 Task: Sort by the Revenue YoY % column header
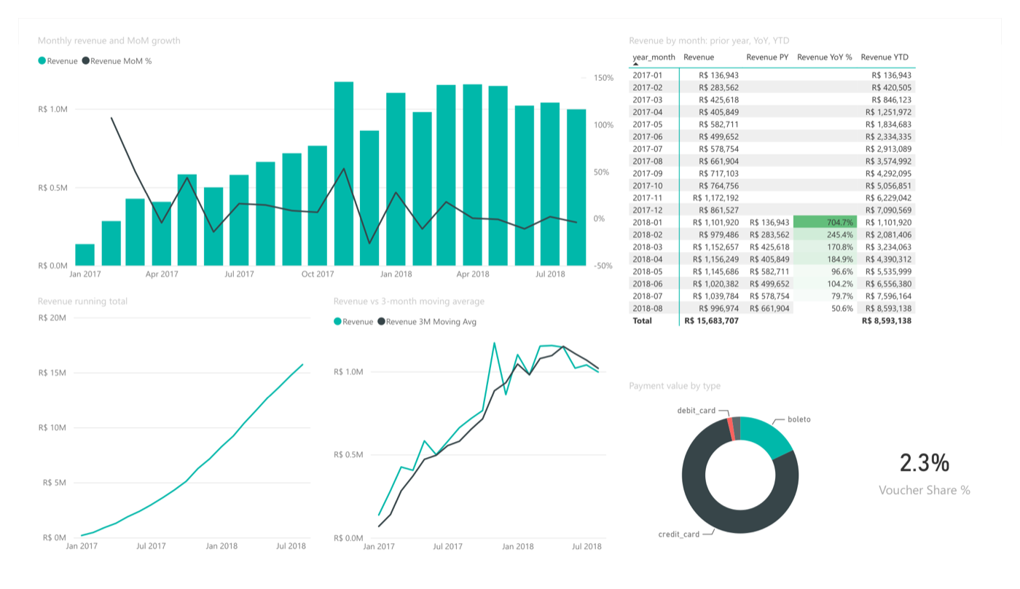[x=825, y=57]
